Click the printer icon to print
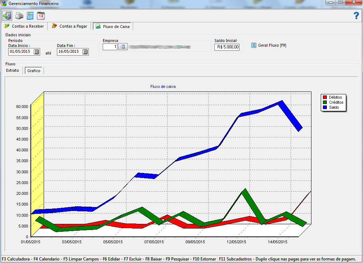The width and height of the screenshot is (363, 263). [x=19, y=16]
